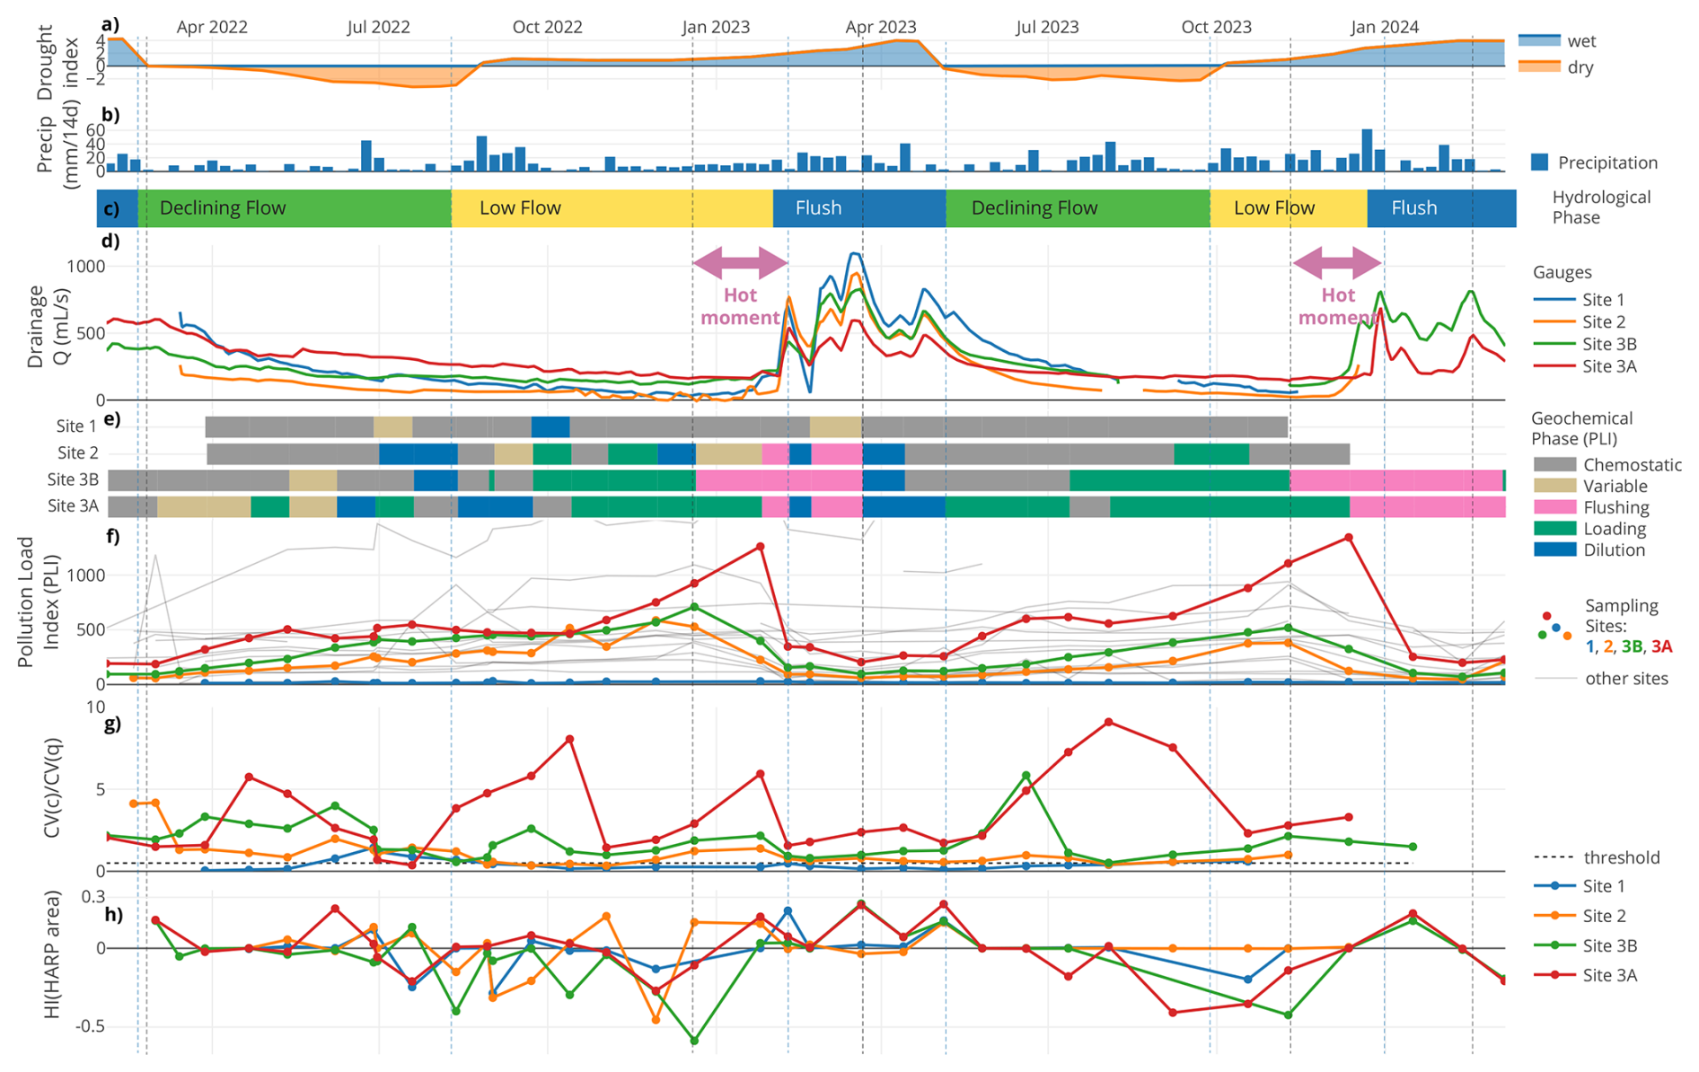Click the tan Variable legend swatch
This screenshot has height=1072, width=1699.
[1554, 487]
